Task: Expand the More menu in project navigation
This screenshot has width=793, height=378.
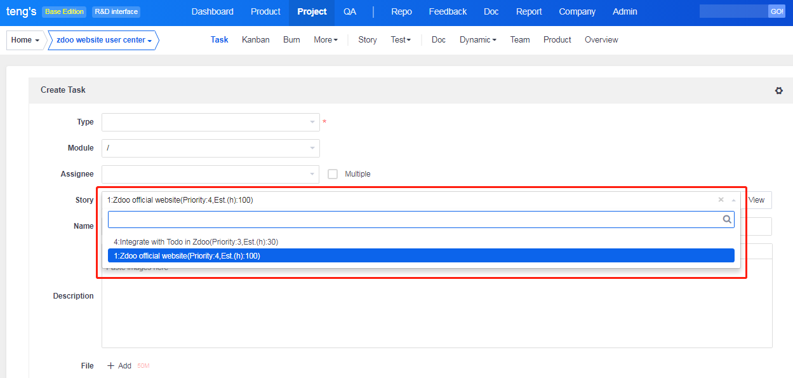Action: coord(325,39)
